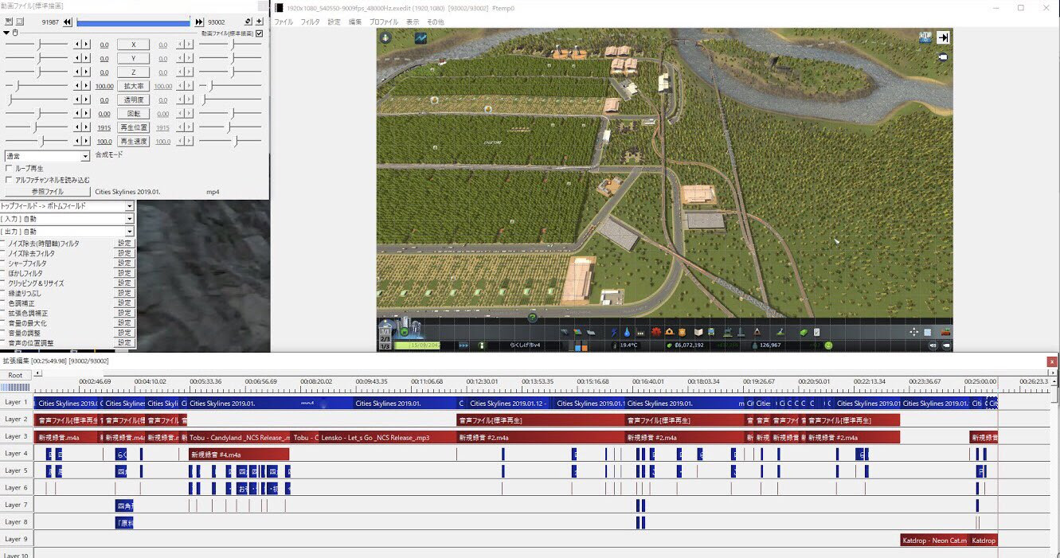Click the timeline zoom gauge below Root

[16, 388]
